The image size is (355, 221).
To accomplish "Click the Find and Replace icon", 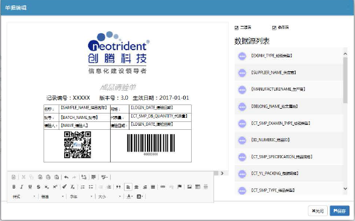I will click(x=84, y=177).
